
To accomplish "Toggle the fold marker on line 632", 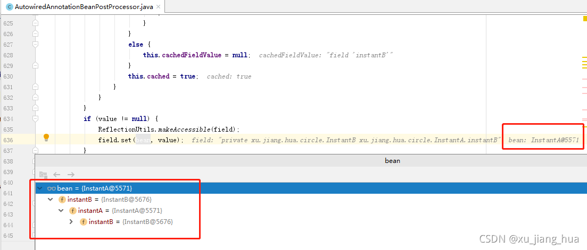I will pyautogui.click(x=35, y=97).
